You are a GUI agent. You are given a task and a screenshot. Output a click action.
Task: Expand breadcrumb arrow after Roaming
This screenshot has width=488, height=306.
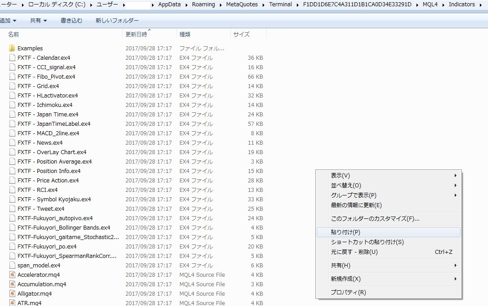(x=221, y=4)
